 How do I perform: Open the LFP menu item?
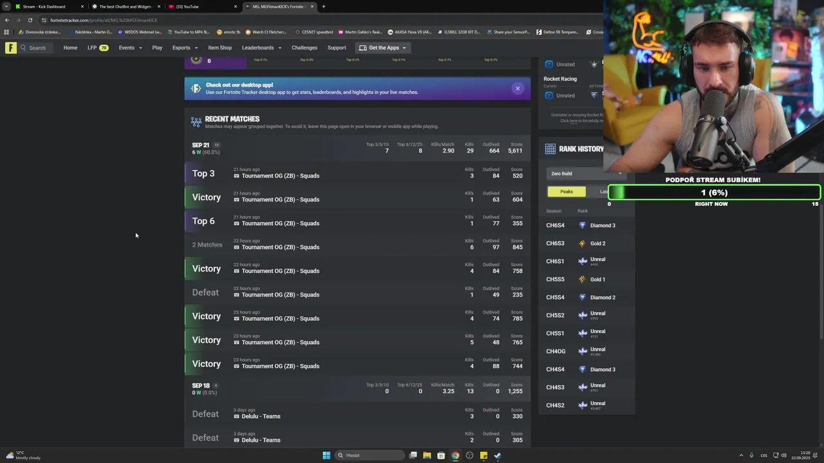98,48
